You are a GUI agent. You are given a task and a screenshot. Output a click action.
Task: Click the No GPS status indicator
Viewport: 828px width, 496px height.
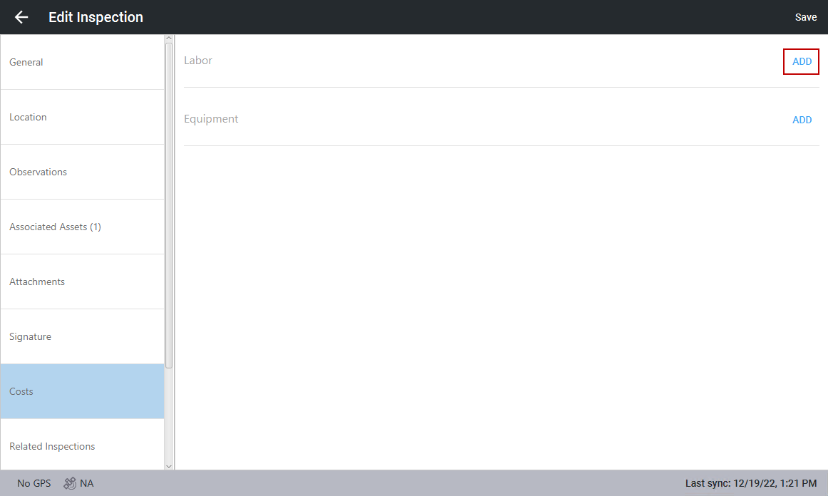(34, 483)
